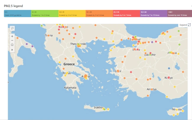Select the mauve >50.1 legend segment

pos(180,14)
